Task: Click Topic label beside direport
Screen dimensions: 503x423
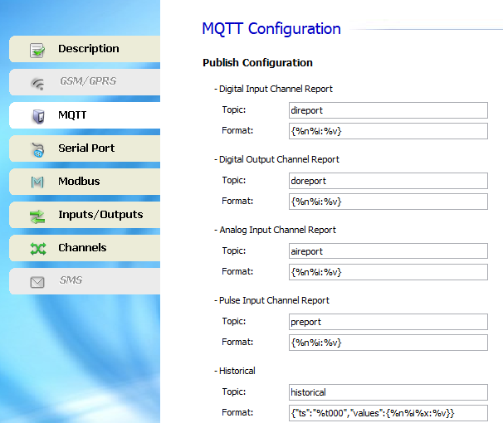Action: click(234, 110)
